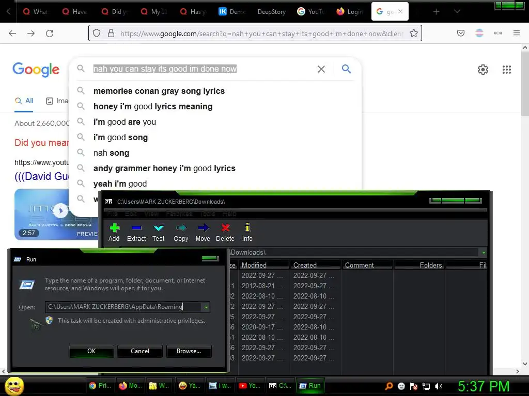Switch to the Demo browser tab
529x396 pixels.
click(232, 12)
